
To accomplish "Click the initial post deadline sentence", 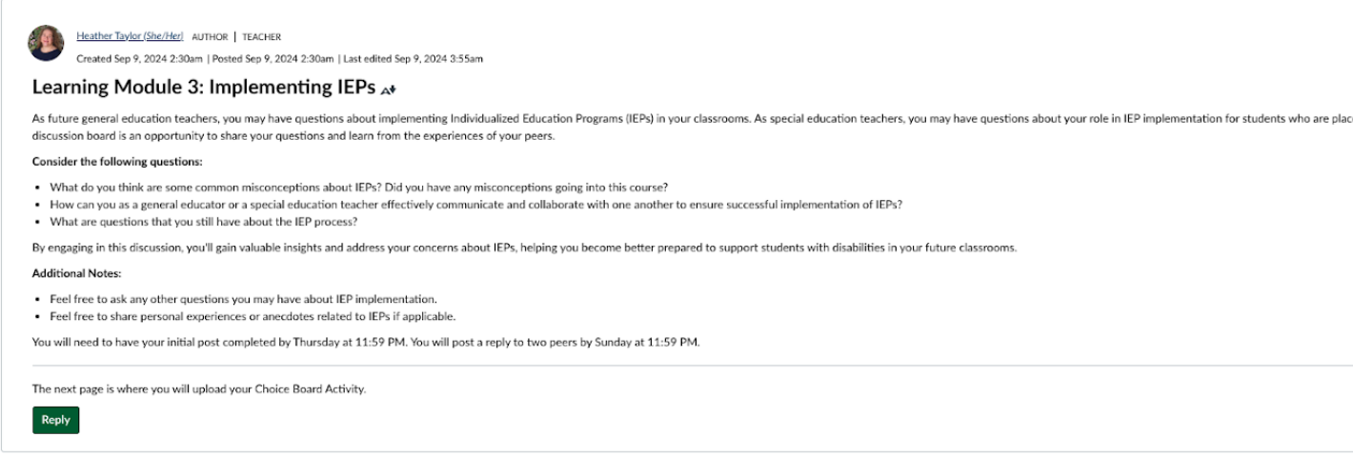I will tap(366, 343).
